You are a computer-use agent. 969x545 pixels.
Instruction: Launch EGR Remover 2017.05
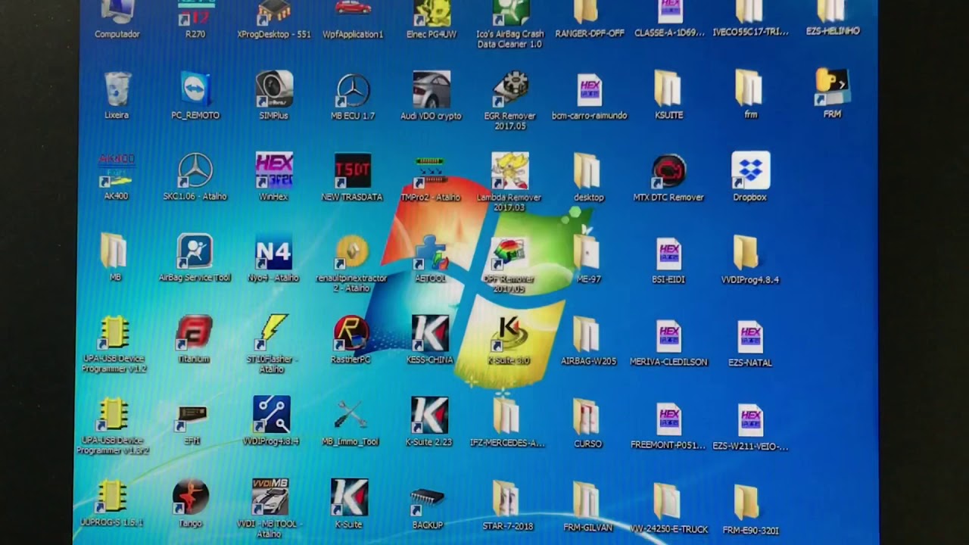click(510, 101)
